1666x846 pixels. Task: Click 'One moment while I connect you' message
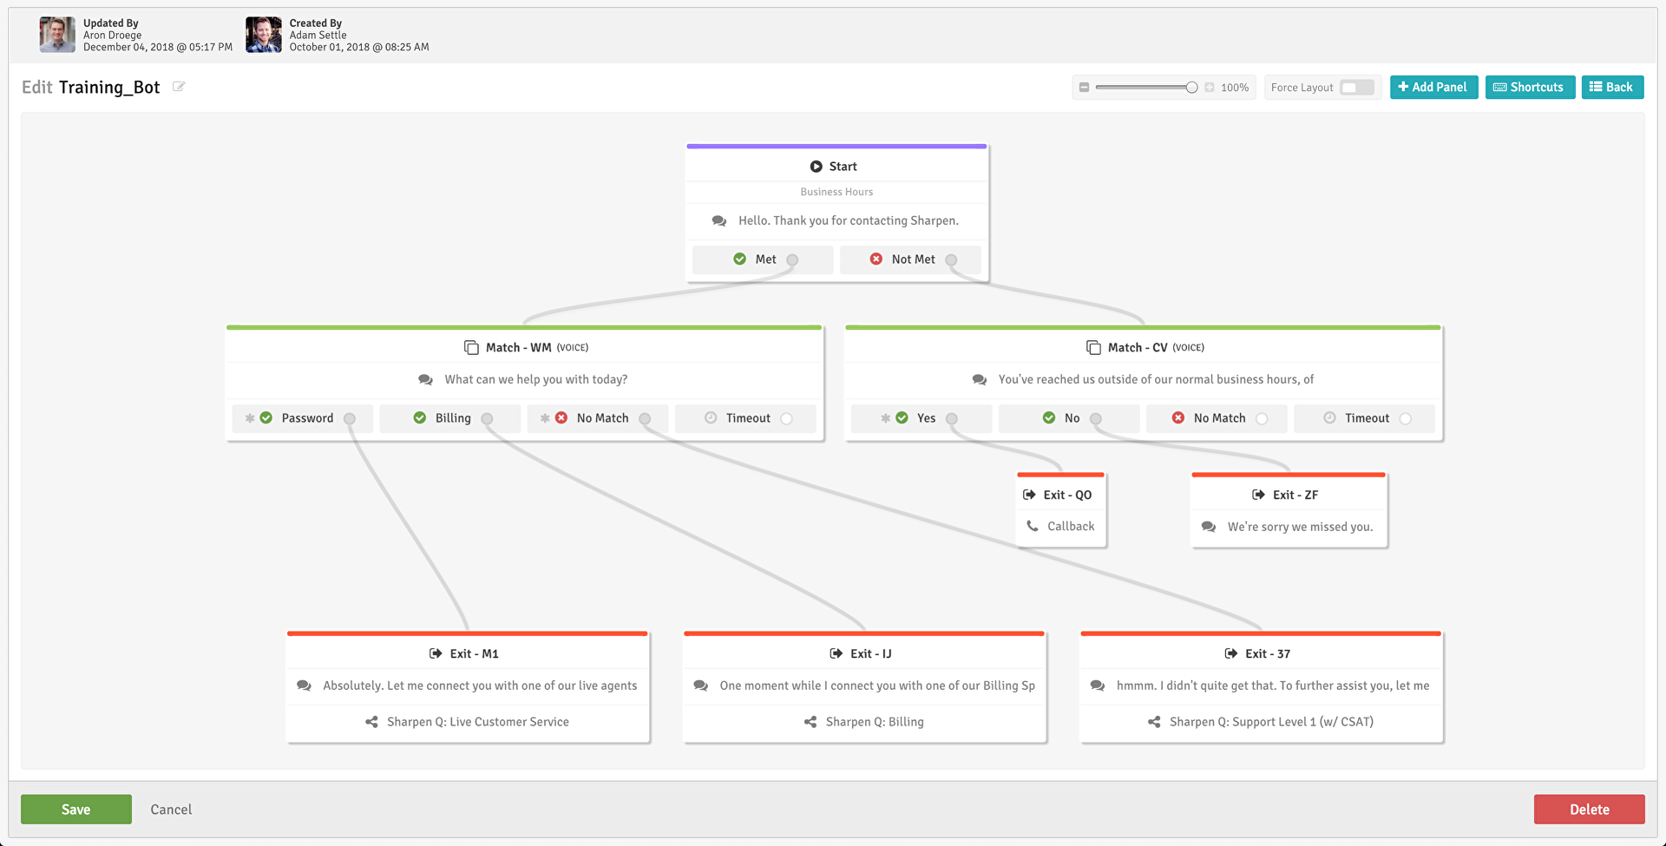tap(877, 685)
